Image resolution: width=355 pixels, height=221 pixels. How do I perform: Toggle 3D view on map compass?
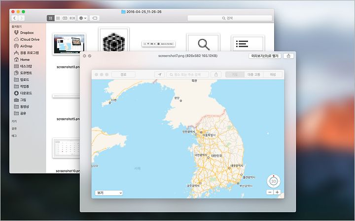point(274,181)
